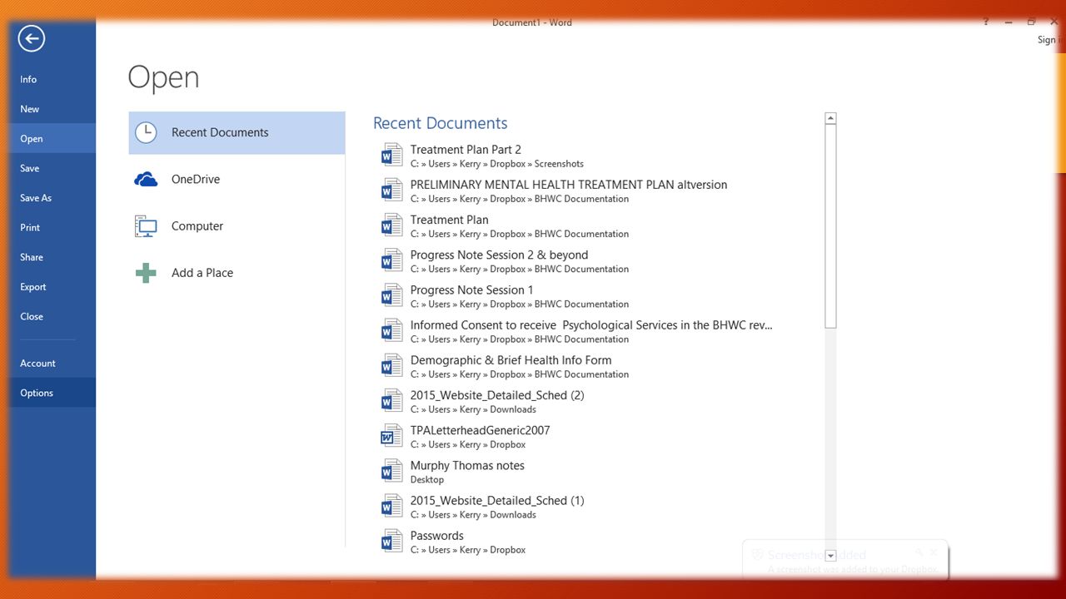This screenshot has height=599, width=1066.
Task: Click Word icon beside Demographic & Brief Health Info Form
Action: (x=391, y=366)
